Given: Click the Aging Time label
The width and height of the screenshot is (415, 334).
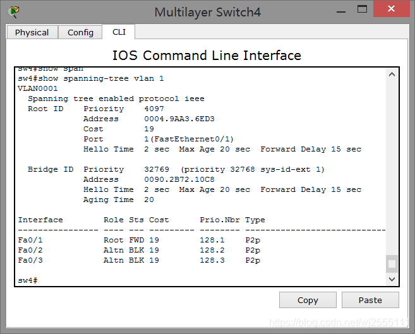Looking at the screenshot, I should tap(109, 200).
